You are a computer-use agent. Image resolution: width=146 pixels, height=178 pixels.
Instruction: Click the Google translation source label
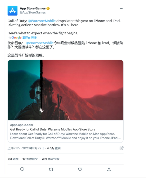point(16,38)
